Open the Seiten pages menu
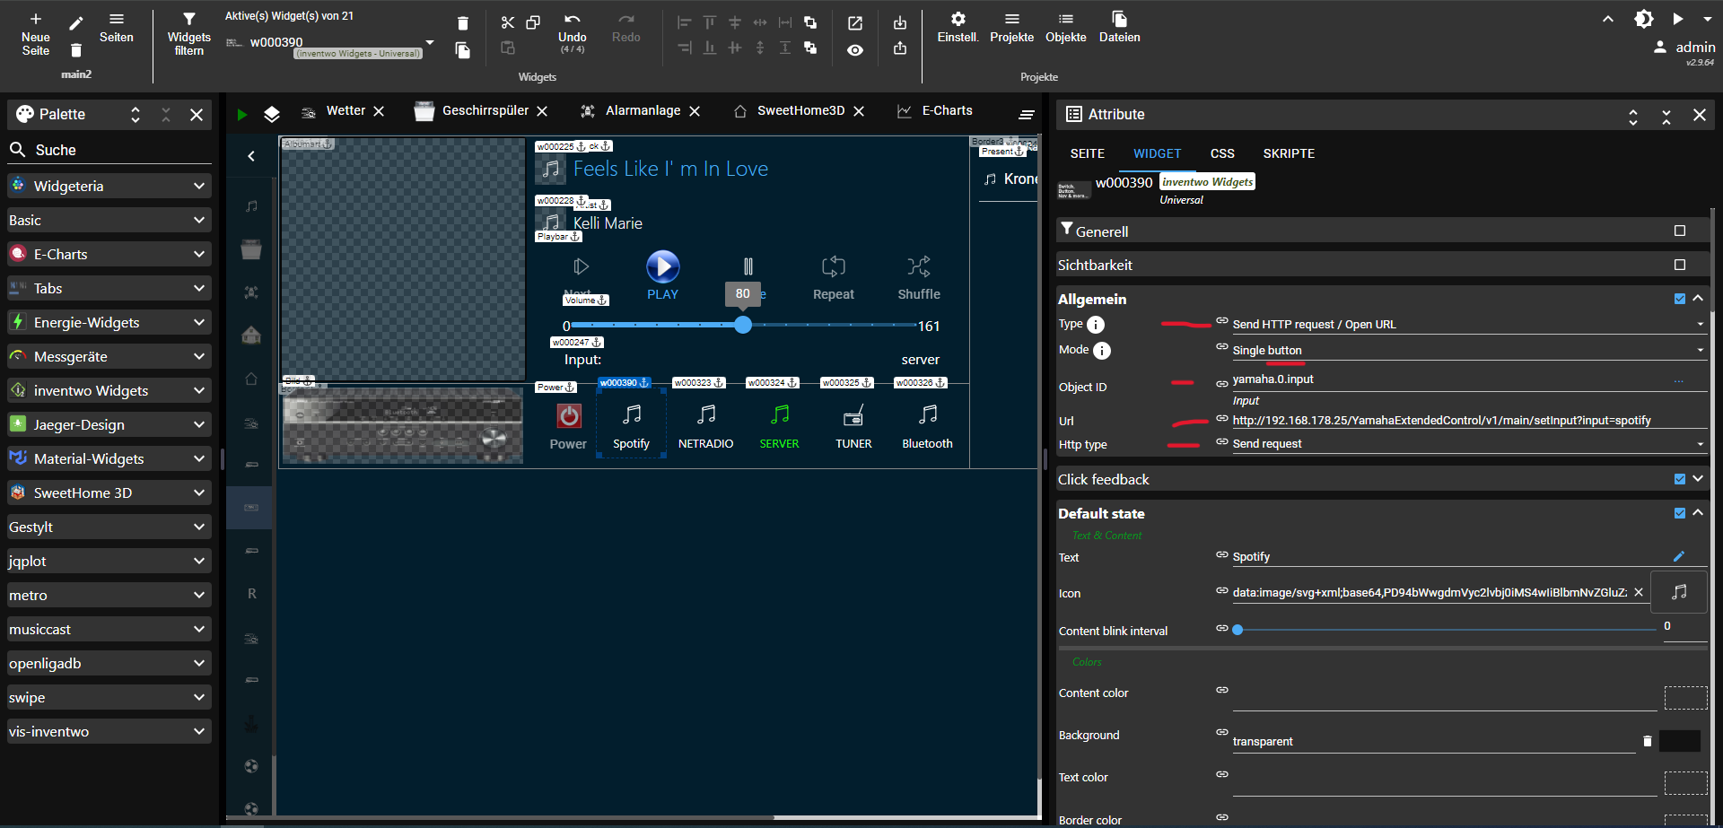 pos(117,28)
